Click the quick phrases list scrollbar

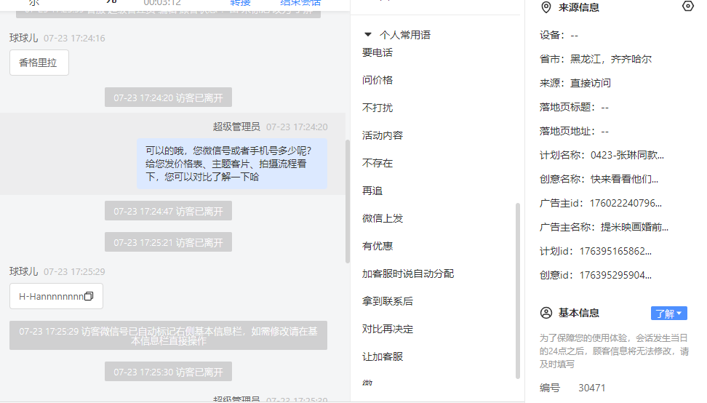tap(518, 291)
